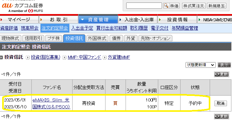Open 投資信託(募集) link
The image size is (232, 124).
[x=46, y=57]
